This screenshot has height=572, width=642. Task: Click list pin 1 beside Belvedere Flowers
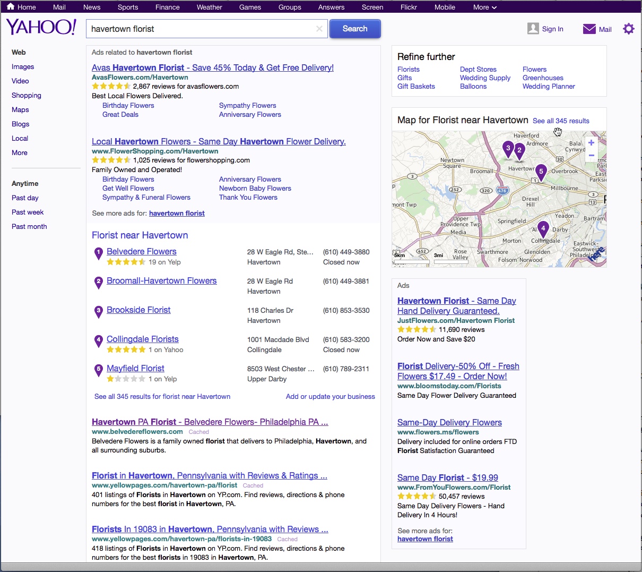pos(98,254)
